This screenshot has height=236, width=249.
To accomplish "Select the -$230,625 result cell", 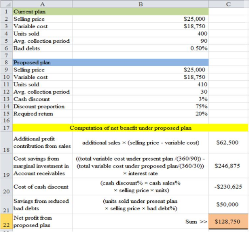I will coord(228,187).
